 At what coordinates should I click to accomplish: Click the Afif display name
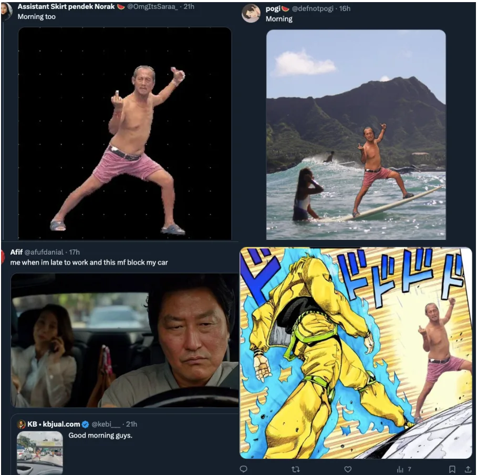coord(16,252)
